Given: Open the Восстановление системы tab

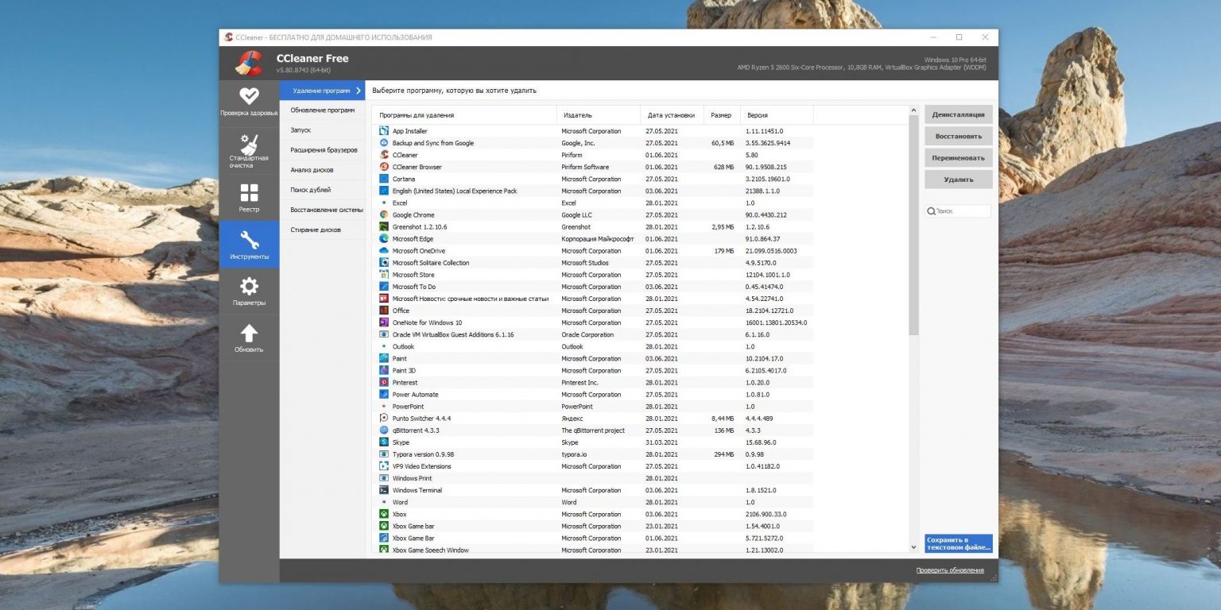Looking at the screenshot, I should (x=322, y=210).
